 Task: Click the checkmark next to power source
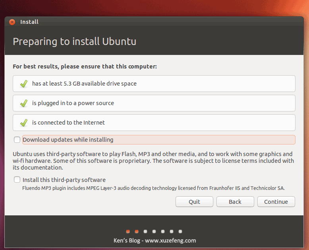click(23, 103)
